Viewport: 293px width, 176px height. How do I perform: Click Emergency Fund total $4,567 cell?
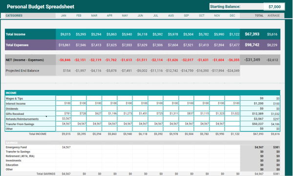(x=252, y=147)
